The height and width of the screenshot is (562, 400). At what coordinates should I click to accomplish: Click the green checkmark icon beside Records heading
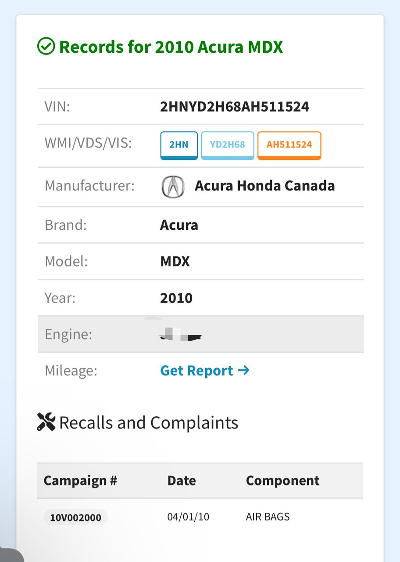[46, 46]
